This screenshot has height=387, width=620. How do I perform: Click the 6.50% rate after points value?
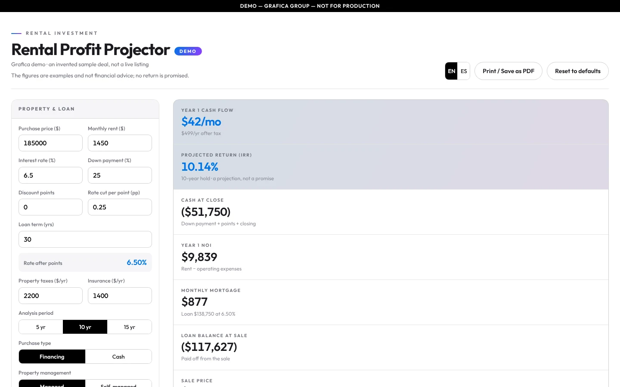[x=136, y=263]
